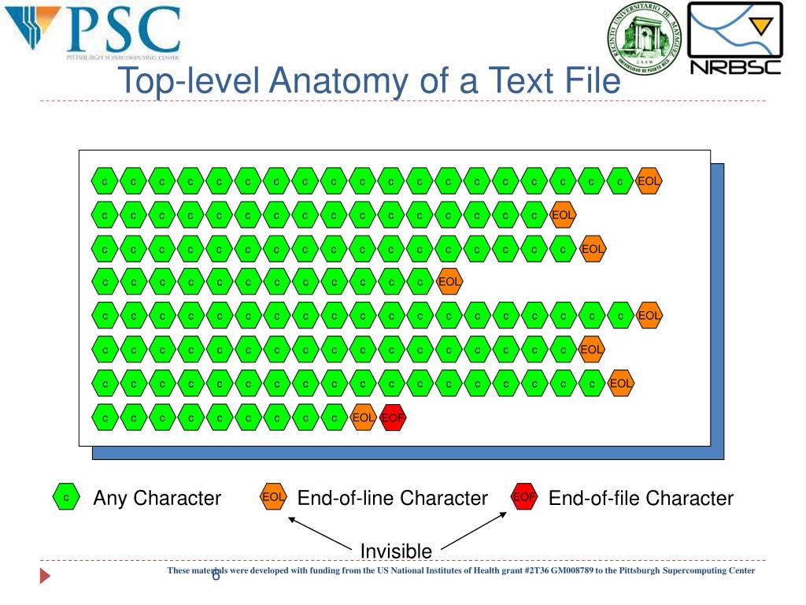Click the first green hexagon in the top row
This screenshot has height=605, width=806.
point(105,182)
